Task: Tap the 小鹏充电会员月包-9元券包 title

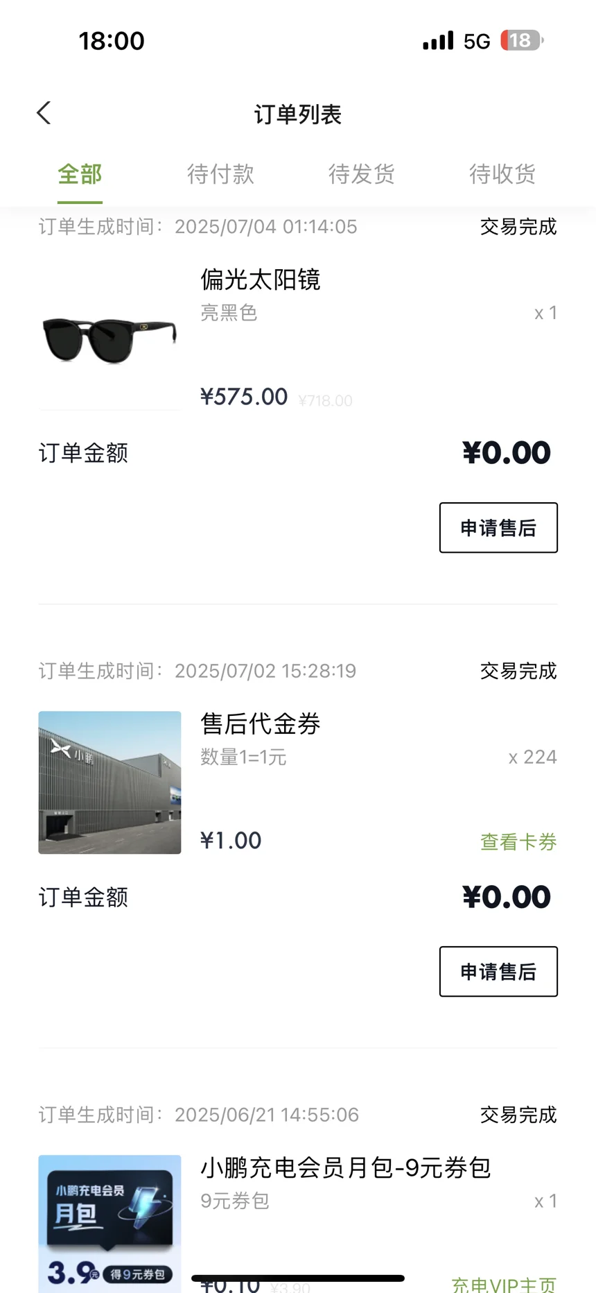Action: (x=345, y=1167)
